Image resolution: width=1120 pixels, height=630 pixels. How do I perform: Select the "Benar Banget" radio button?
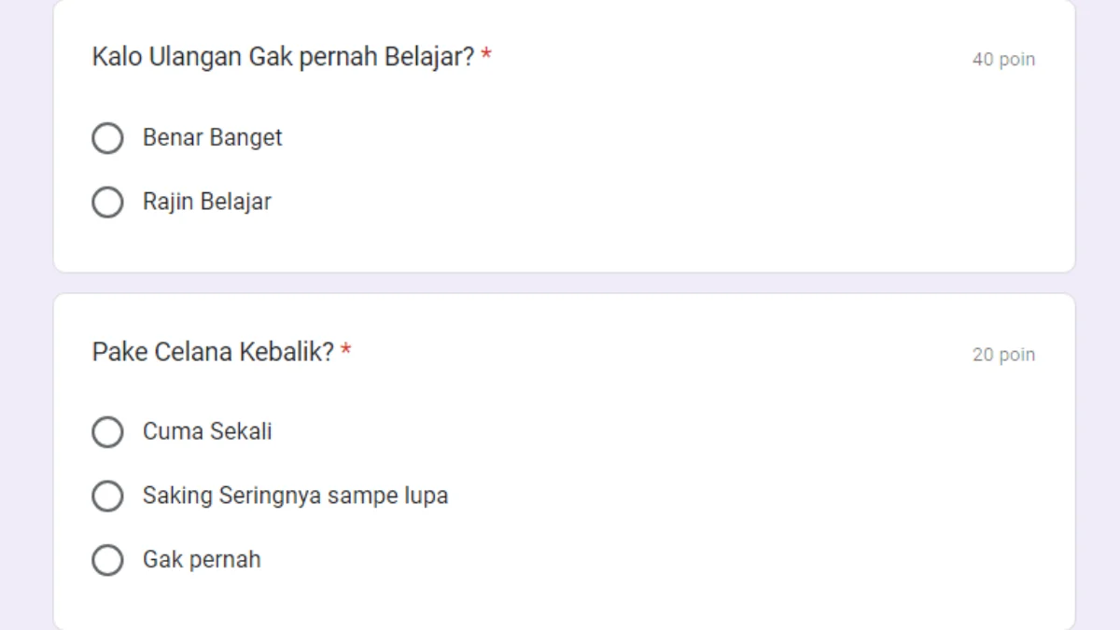coord(107,138)
